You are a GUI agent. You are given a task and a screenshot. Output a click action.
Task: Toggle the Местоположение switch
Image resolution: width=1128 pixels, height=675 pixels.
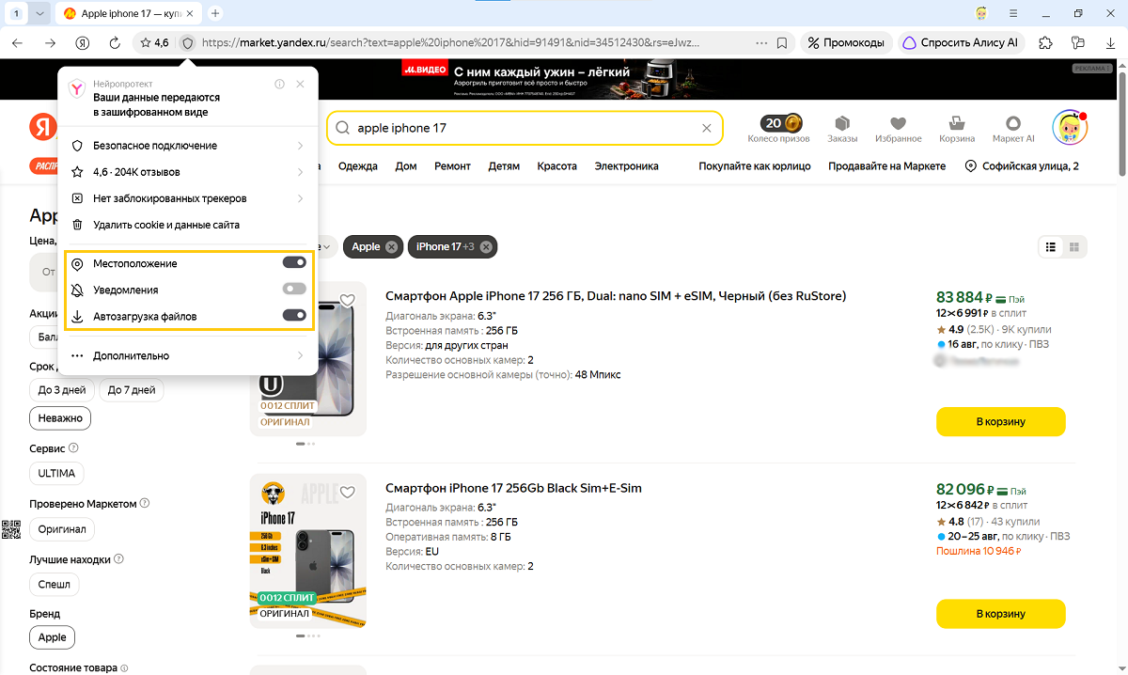(x=294, y=263)
